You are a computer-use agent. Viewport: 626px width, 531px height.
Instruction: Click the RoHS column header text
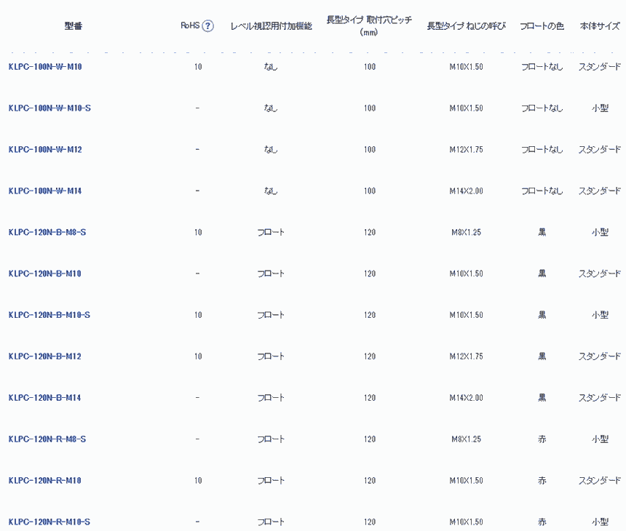tap(189, 25)
